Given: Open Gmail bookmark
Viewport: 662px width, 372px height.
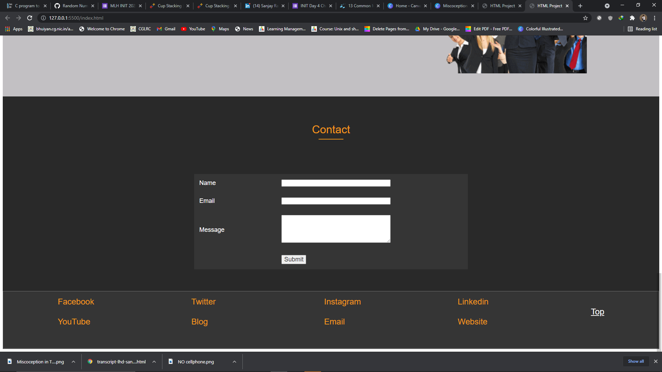Looking at the screenshot, I should point(166,29).
